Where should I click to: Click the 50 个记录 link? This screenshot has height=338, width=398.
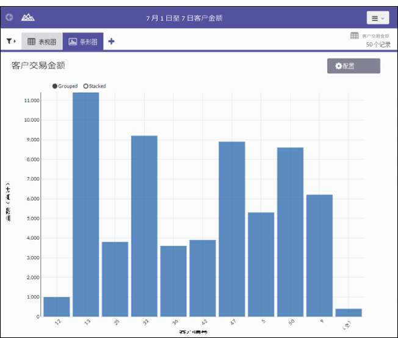378,45
